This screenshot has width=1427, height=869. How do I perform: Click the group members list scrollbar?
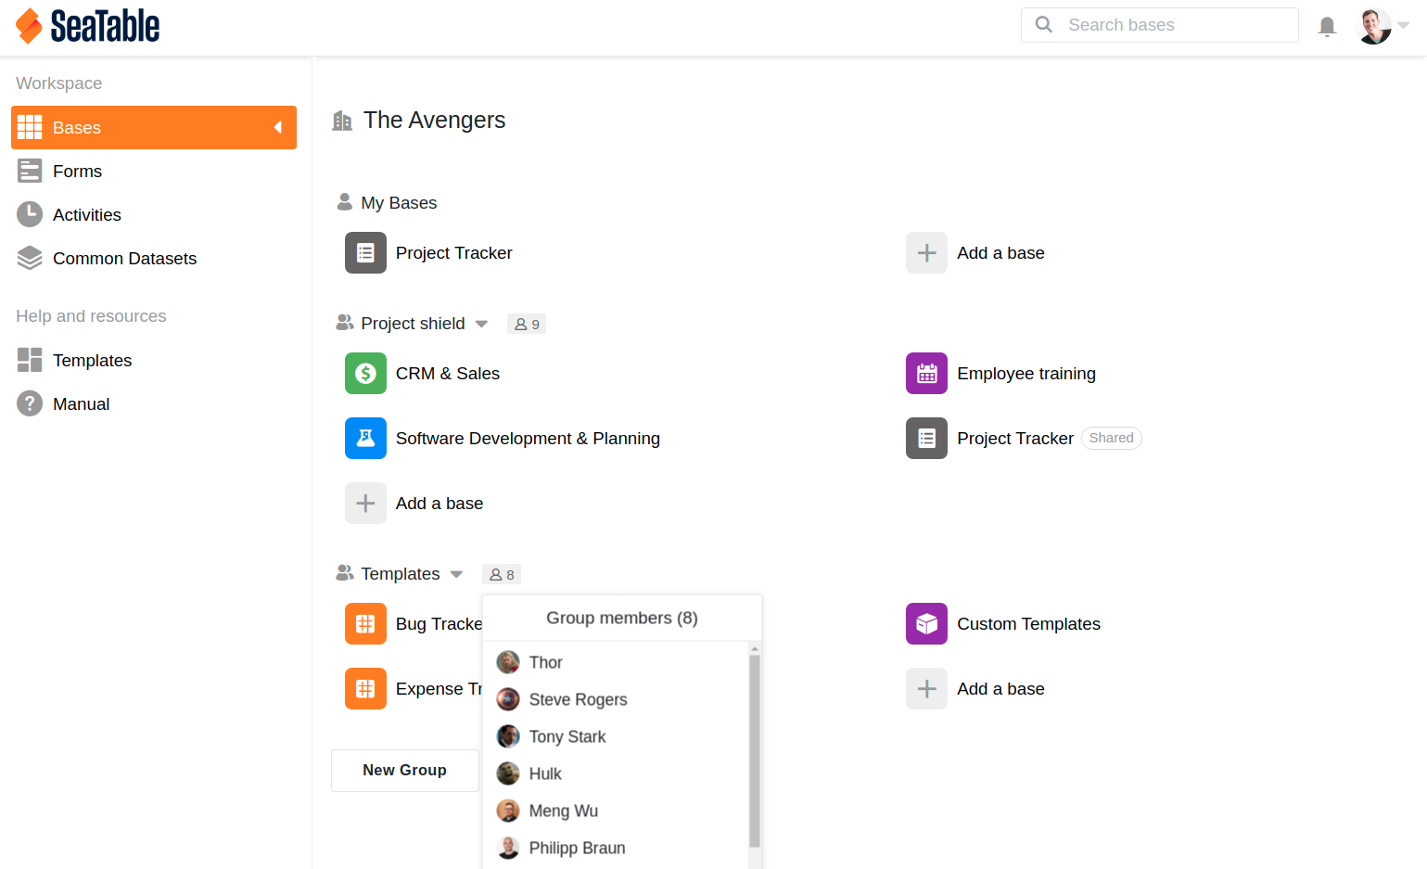click(755, 751)
